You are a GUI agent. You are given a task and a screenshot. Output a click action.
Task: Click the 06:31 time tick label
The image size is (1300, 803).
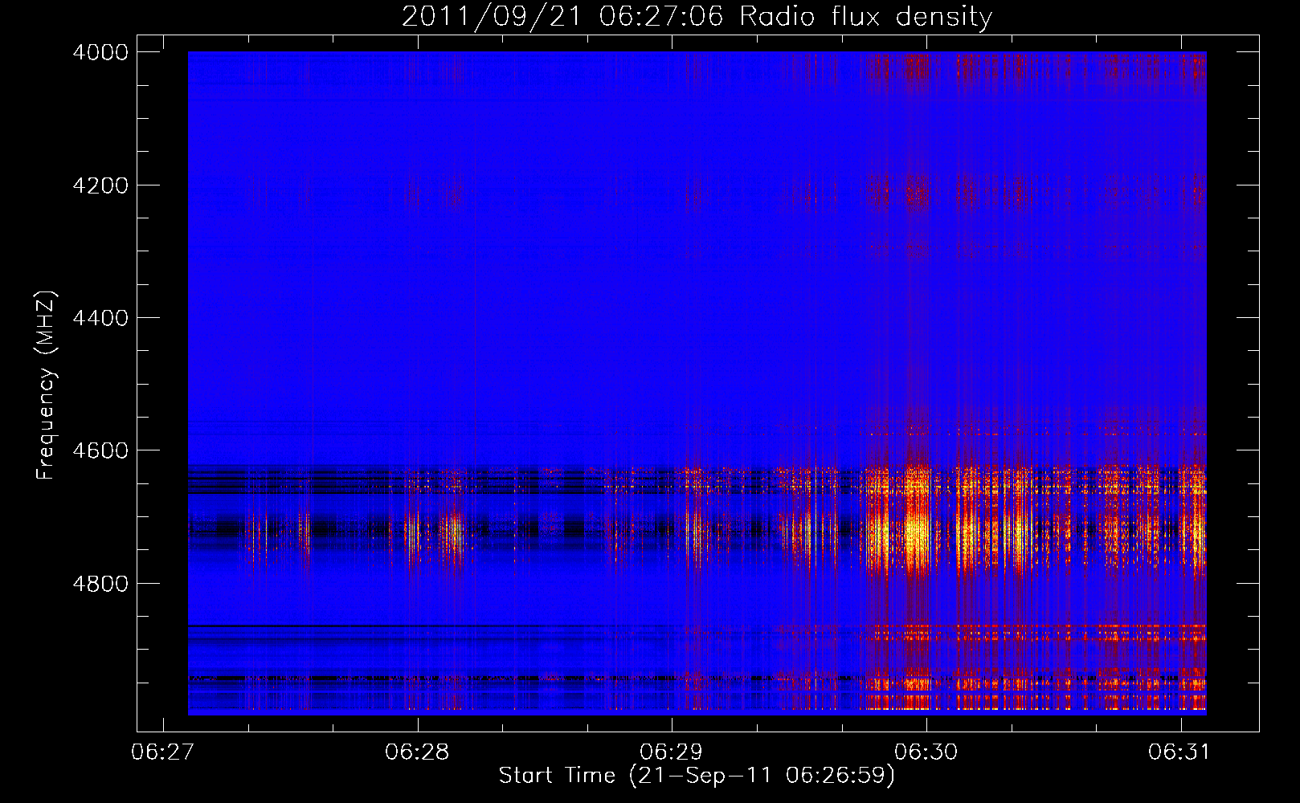1179,752
